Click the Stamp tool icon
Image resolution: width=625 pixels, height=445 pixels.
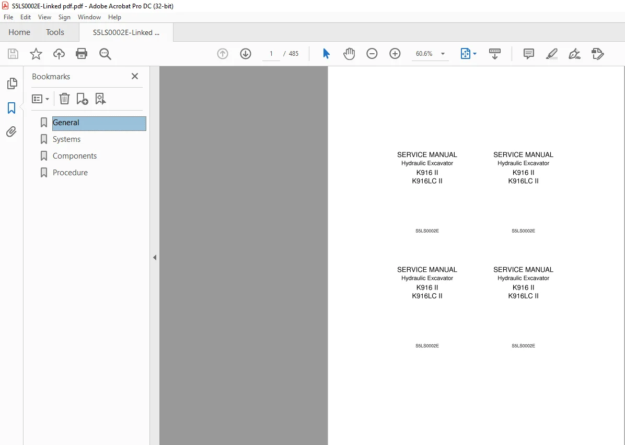597,54
